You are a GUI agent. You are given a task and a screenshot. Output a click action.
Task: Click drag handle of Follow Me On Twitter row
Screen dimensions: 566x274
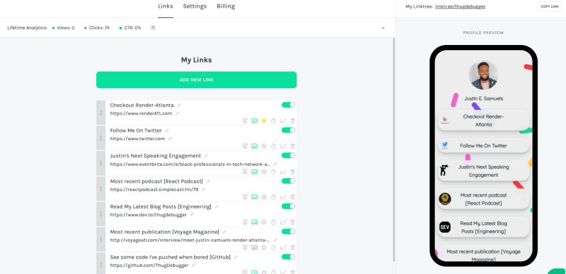point(101,138)
